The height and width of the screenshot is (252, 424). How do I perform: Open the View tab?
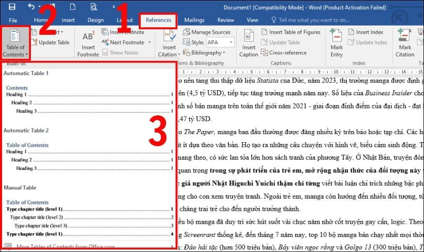tap(252, 20)
